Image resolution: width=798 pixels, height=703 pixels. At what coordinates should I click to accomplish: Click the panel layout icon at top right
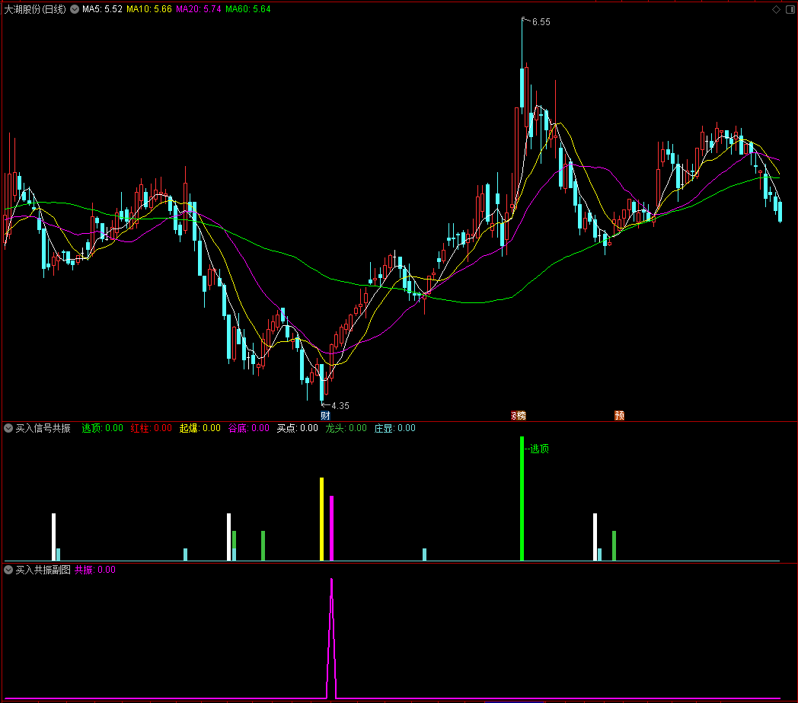[x=790, y=9]
